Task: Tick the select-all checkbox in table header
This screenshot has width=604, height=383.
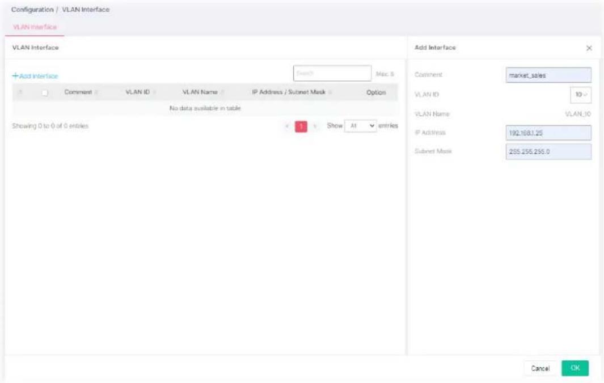Action: tap(45, 93)
